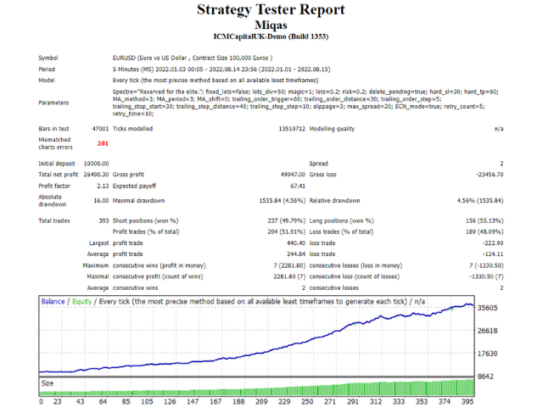Click consecutive wins value '7 (2281.80)'

289,265
